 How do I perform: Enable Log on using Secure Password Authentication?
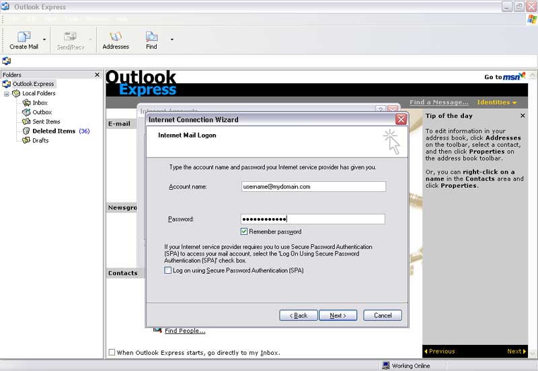[167, 270]
